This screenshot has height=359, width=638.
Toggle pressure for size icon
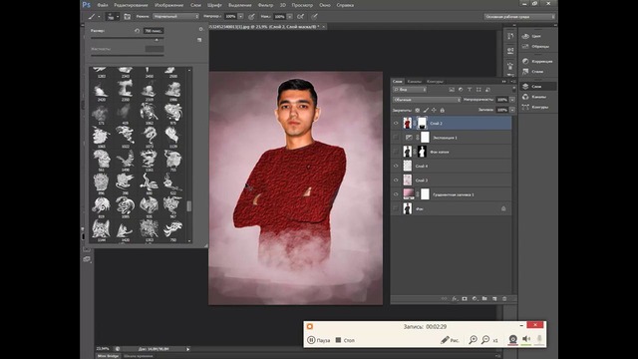314,17
